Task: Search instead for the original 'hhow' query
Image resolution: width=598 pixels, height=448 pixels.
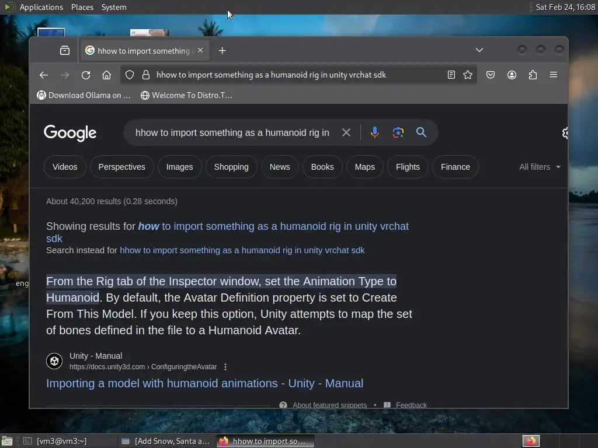Action: tap(242, 250)
